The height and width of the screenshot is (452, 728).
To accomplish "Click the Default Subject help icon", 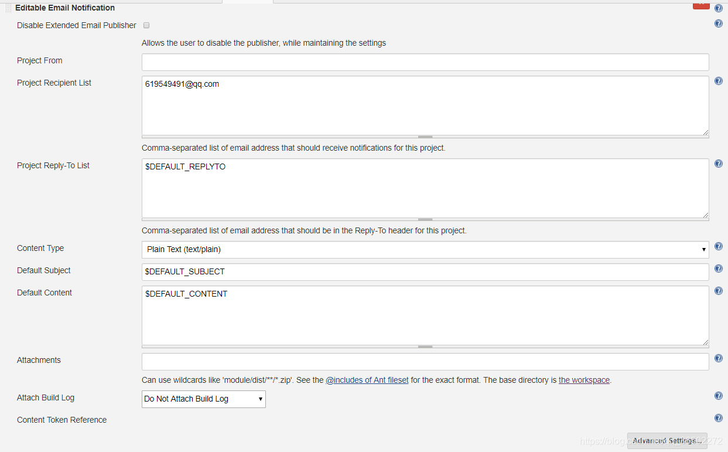I will pos(719,269).
